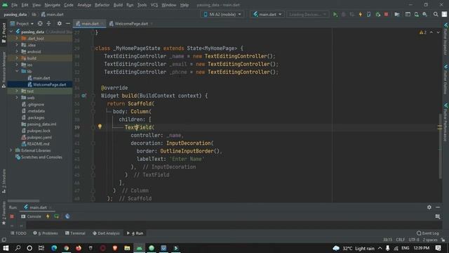Open main.dart run configuration dropdown

(x=267, y=14)
